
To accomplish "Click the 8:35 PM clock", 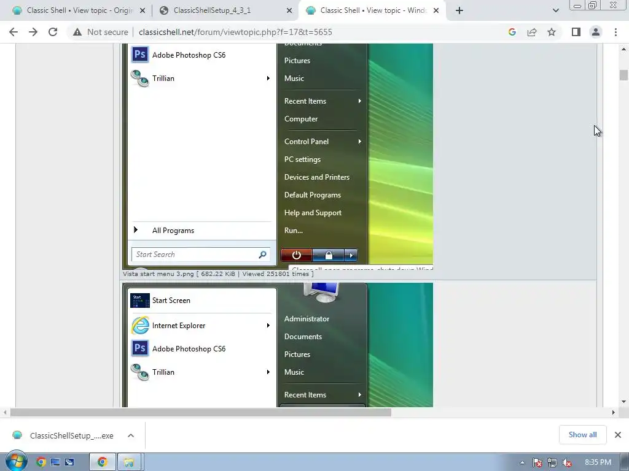I will tap(598, 462).
